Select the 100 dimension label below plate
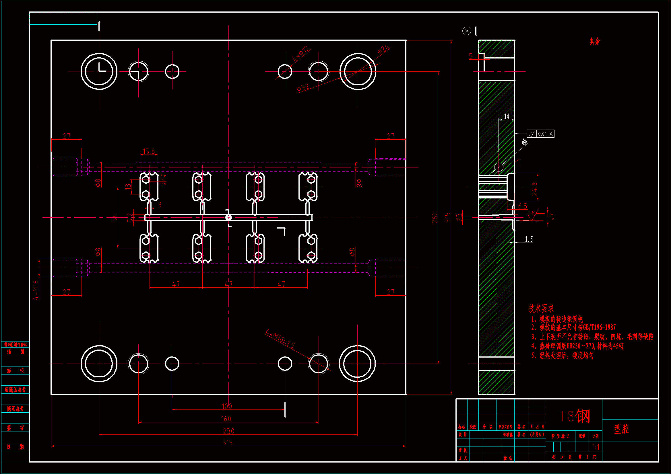671x474 pixels. pyautogui.click(x=227, y=406)
